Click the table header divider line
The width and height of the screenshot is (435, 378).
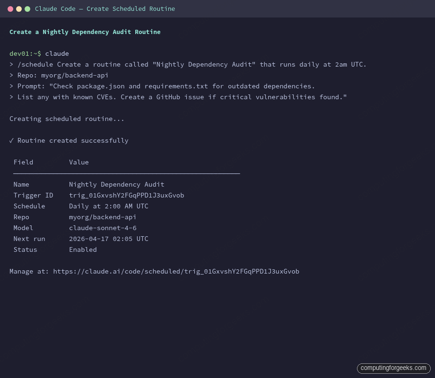pos(126,173)
